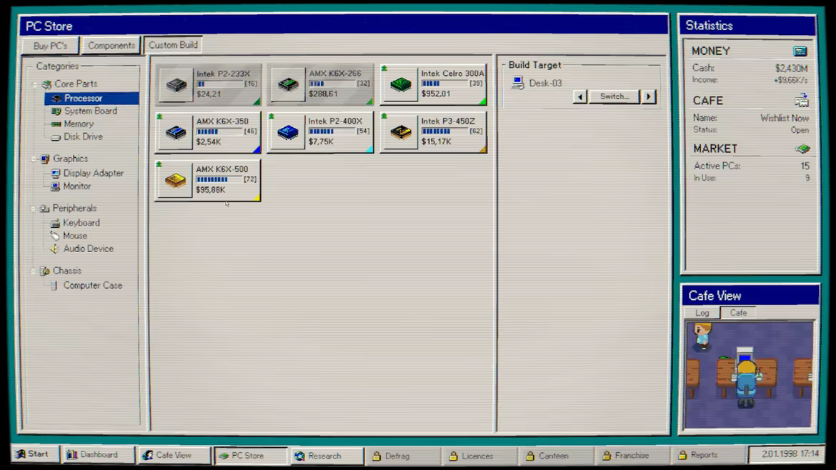Click the Disk Drive icon in the tree
This screenshot has height=470, width=836.
click(56, 137)
